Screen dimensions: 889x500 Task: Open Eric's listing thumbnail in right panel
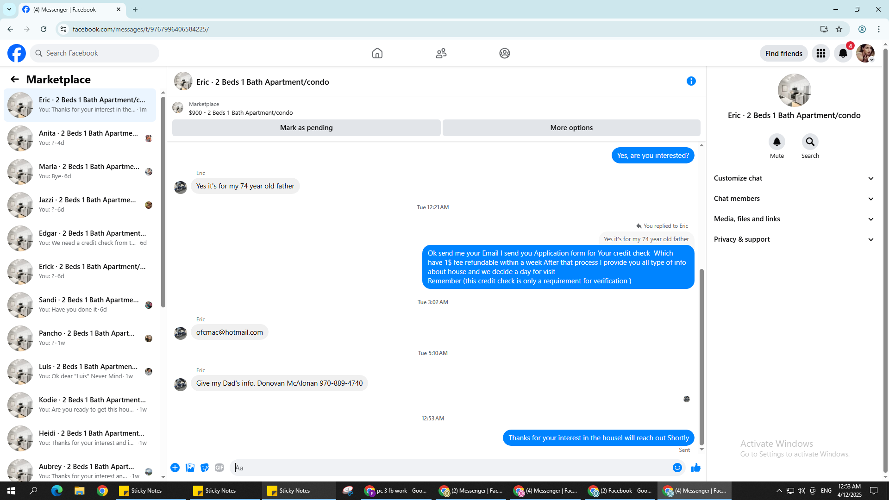(794, 90)
